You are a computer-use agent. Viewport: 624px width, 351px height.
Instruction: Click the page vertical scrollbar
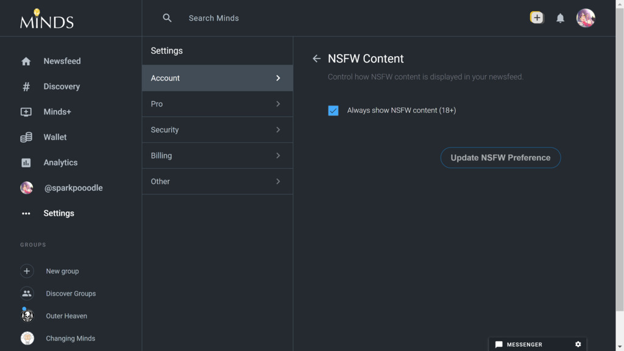620,159
